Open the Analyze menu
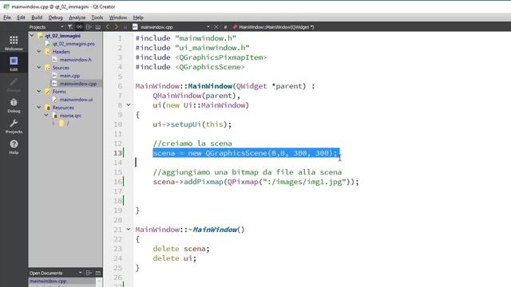Screen dimensions: 511x287 [x=77, y=18]
